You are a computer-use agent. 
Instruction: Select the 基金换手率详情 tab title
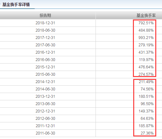[x=16, y=4]
